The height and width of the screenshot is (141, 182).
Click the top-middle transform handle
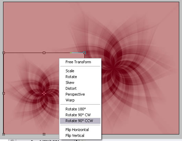click(44, 53)
